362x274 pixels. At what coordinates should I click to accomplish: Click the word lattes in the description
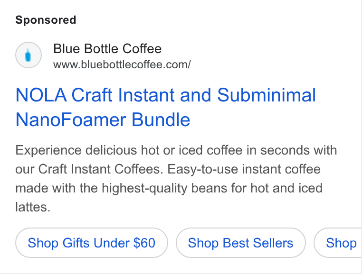click(x=33, y=207)
